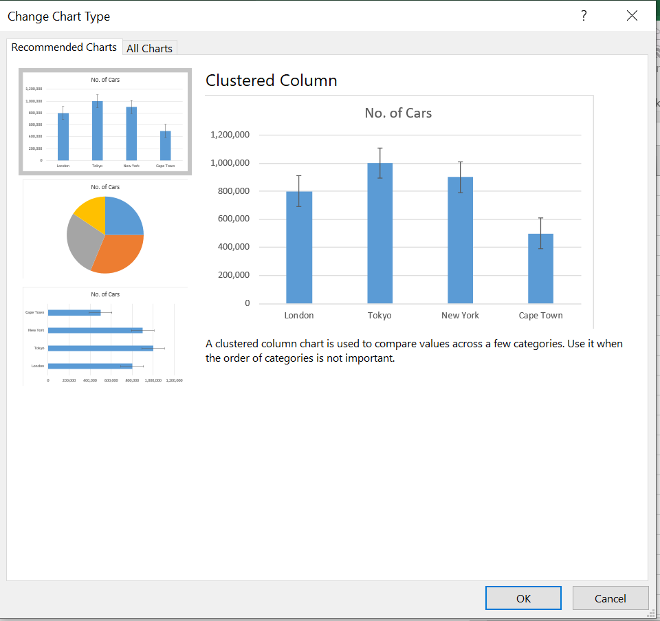Click the large preview's "No. of Cars" title
Screen dimensions: 660x621
398,113
